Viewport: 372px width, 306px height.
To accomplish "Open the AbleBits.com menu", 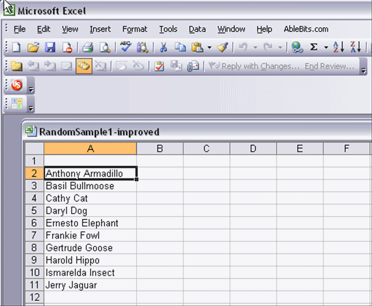I will click(306, 29).
